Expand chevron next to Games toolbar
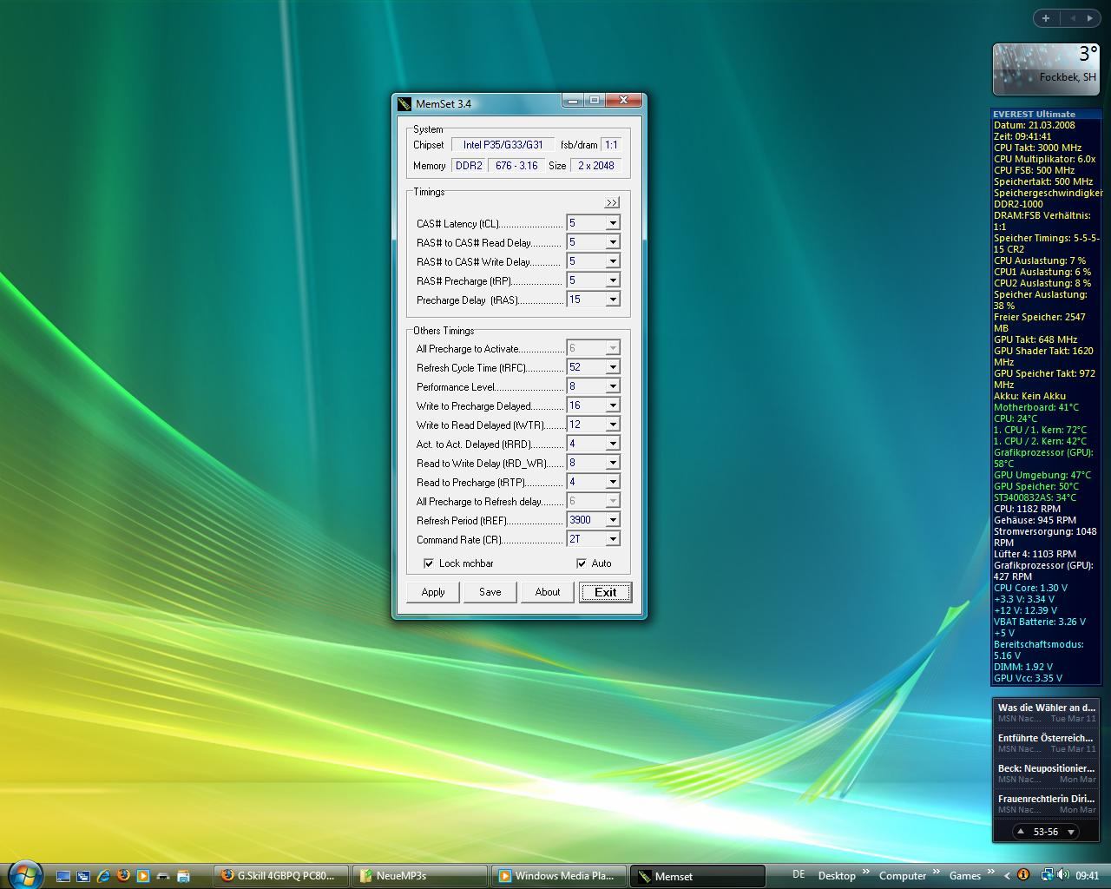The height and width of the screenshot is (889, 1111). [x=991, y=873]
